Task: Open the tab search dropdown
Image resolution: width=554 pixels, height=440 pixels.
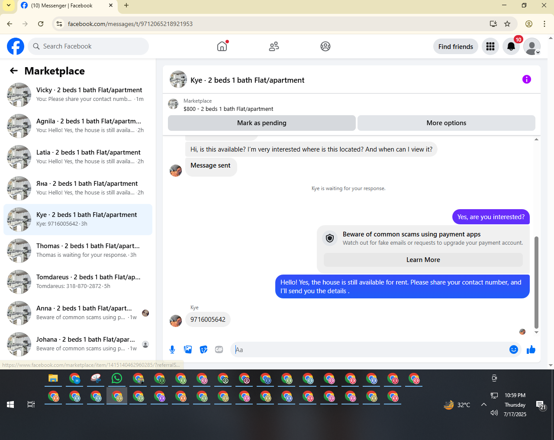Action: click(x=8, y=5)
